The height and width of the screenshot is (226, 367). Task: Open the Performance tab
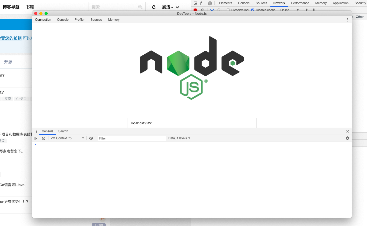(300, 3)
